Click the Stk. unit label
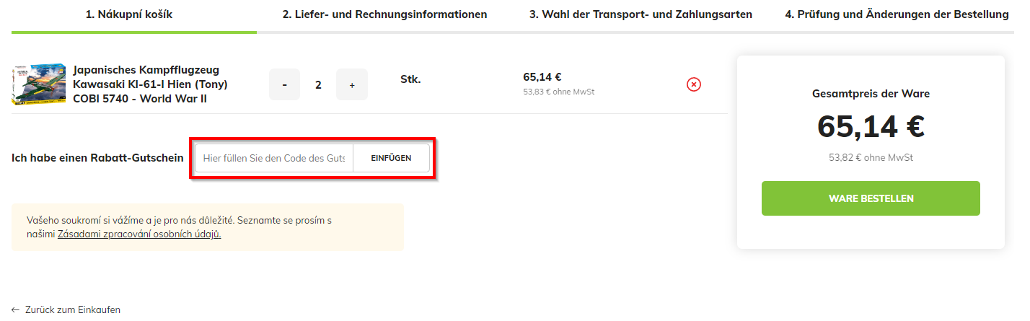 click(410, 79)
